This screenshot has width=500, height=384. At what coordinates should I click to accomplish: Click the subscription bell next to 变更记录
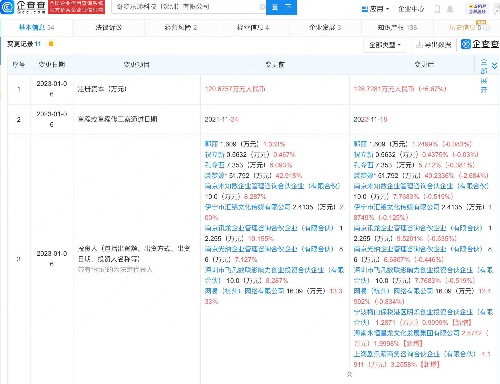click(50, 44)
